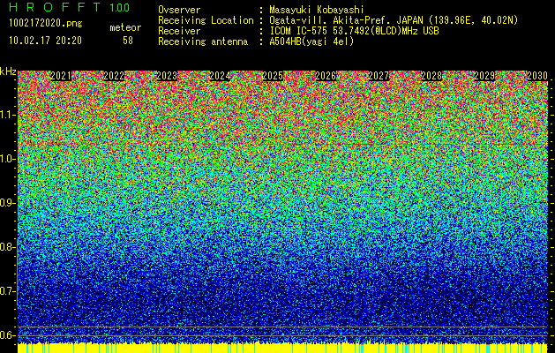
Task: Click the meteor count 58
Action: click(128, 41)
